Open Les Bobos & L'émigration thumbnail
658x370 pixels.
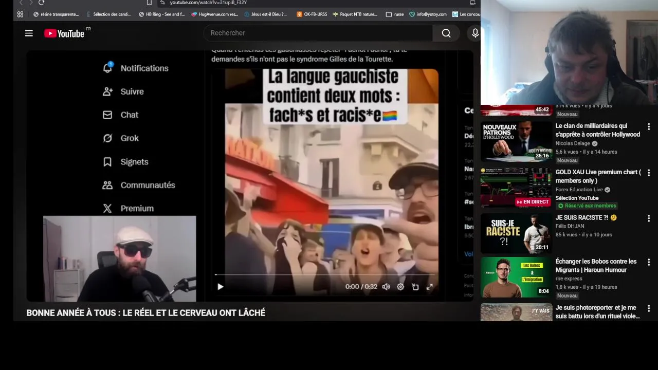tap(516, 277)
